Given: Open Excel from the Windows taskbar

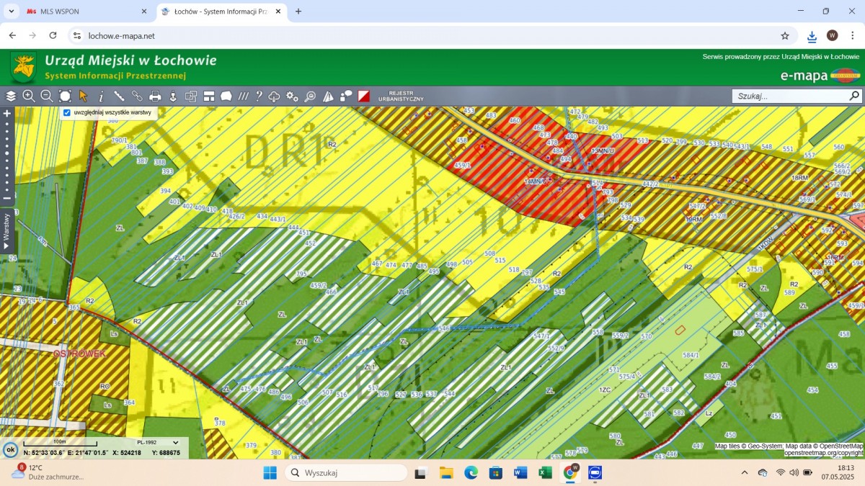Looking at the screenshot, I should 545,473.
